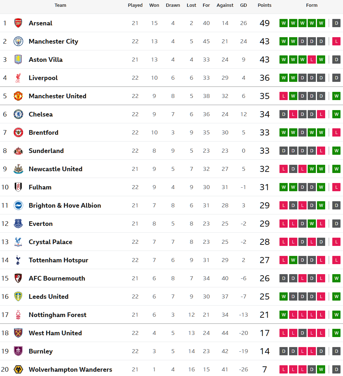Click the Form column header
The width and height of the screenshot is (343, 376).
[x=312, y=5]
